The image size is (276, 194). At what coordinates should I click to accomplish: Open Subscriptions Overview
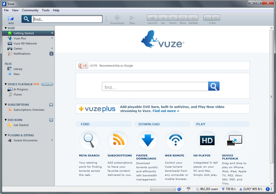28,109
